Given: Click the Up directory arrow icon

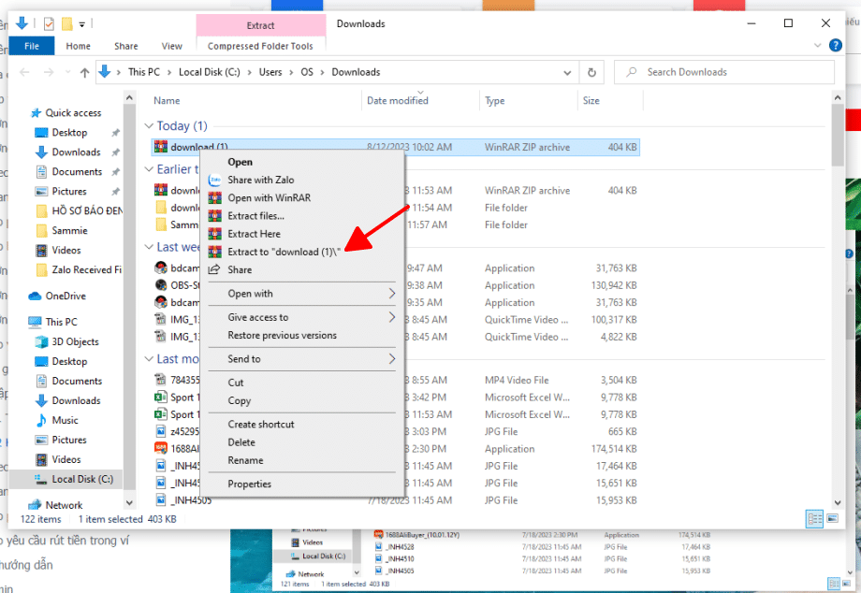Looking at the screenshot, I should click(x=84, y=72).
